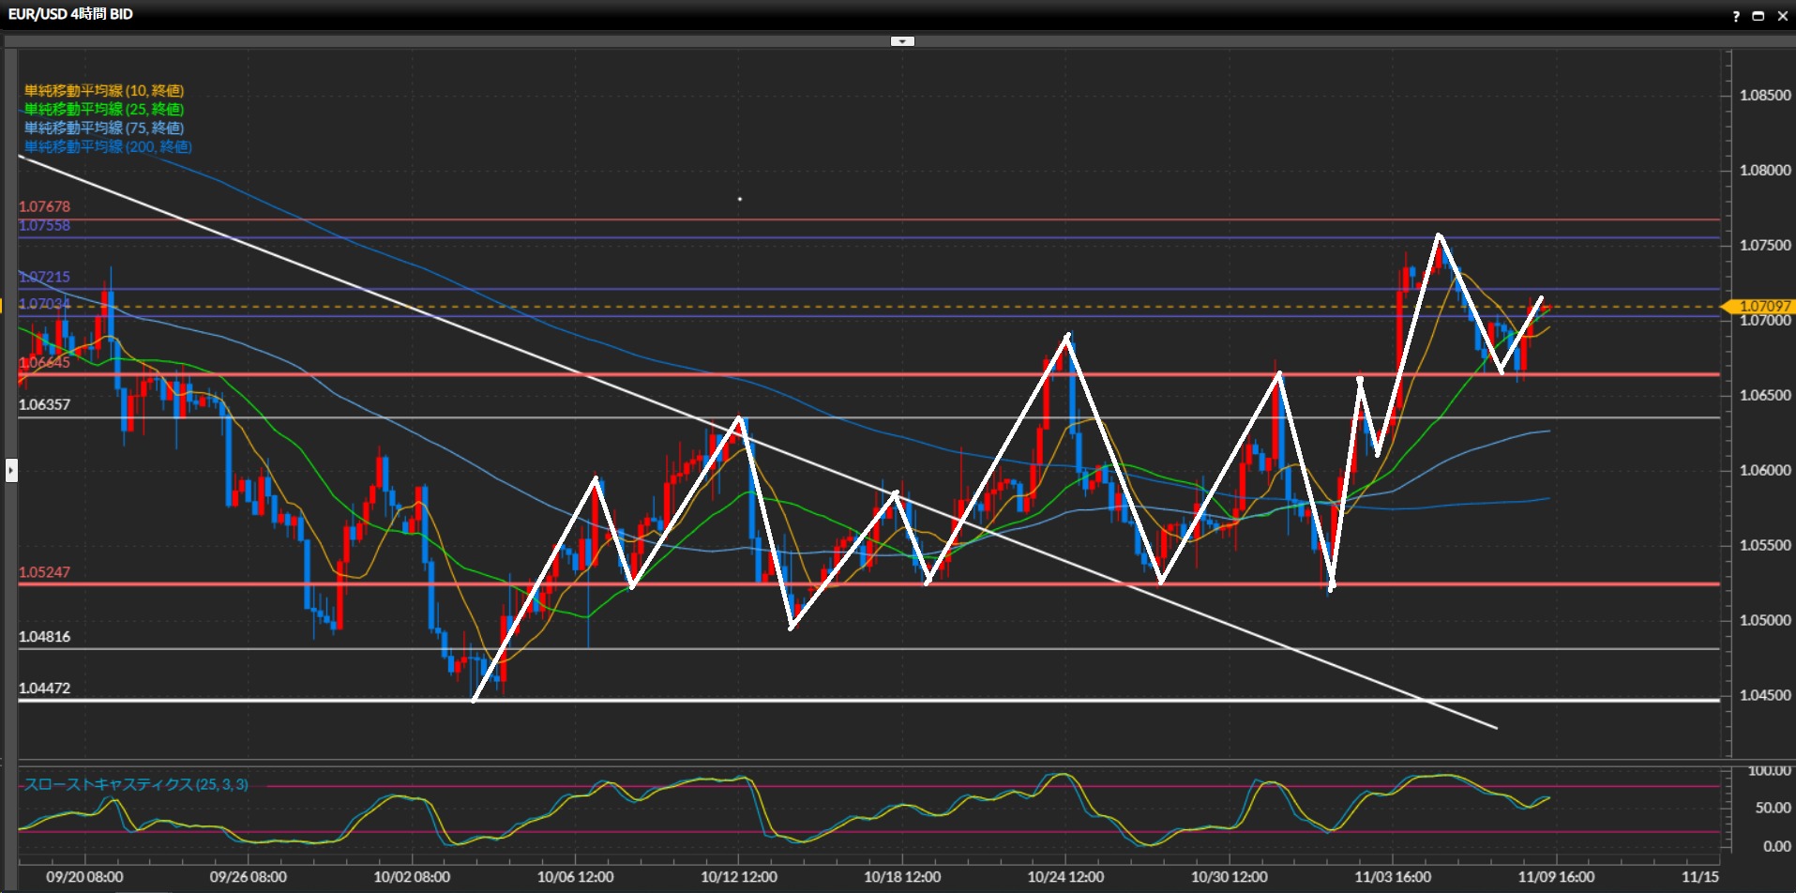The image size is (1796, 893).
Task: Expand the left side panel arrow
Action: (11, 470)
